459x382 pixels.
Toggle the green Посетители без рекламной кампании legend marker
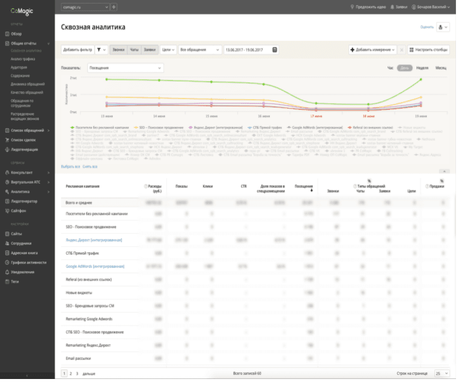pyautogui.click(x=73, y=129)
